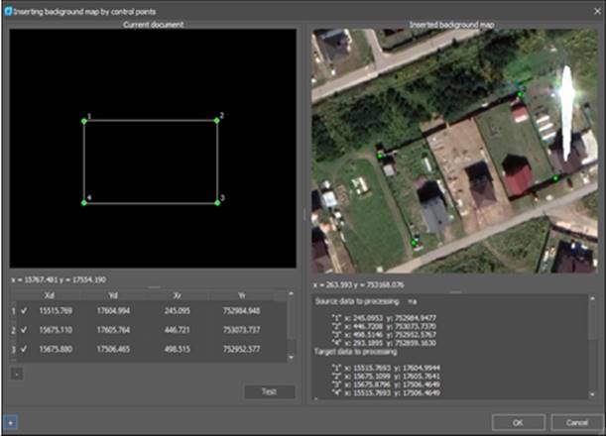
Task: Pick control point 3 at the bottom-right corner
Action: [217, 203]
